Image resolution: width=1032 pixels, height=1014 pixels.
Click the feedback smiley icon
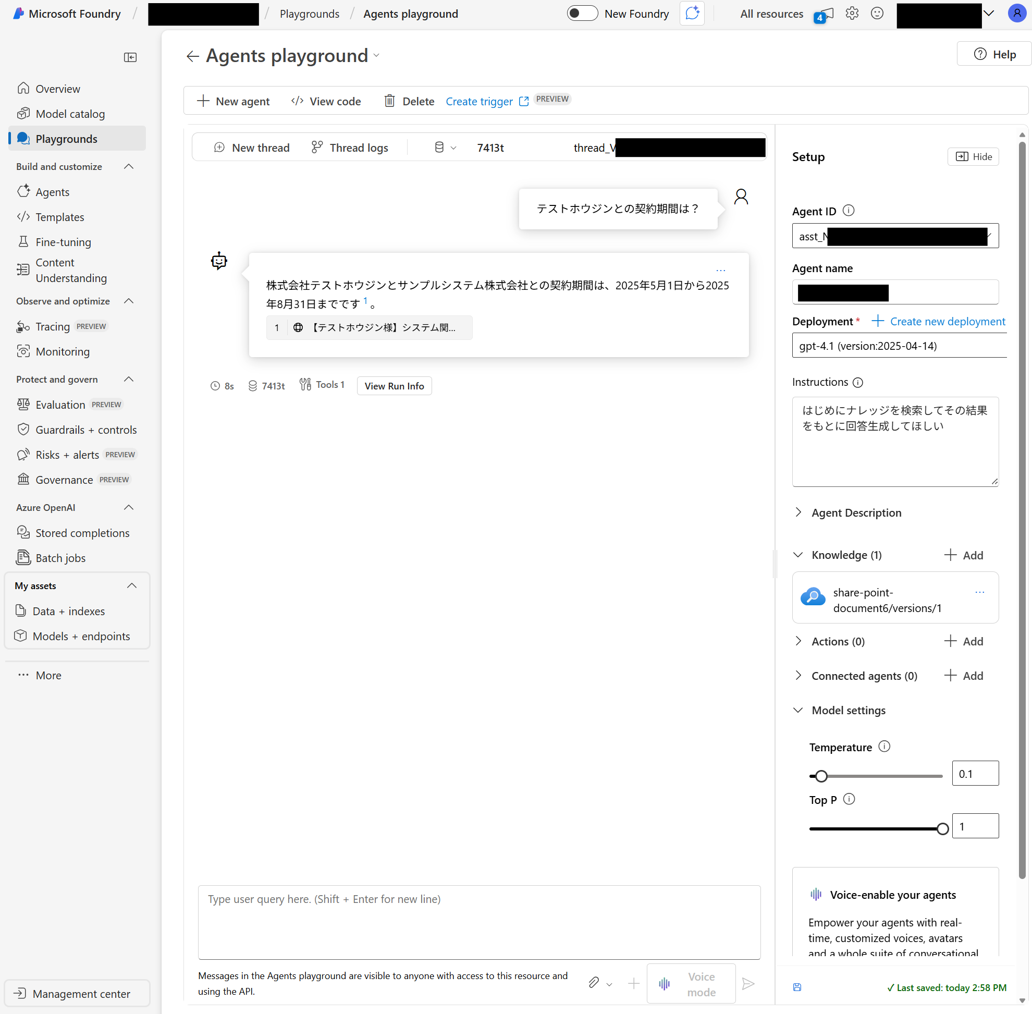[x=877, y=14]
